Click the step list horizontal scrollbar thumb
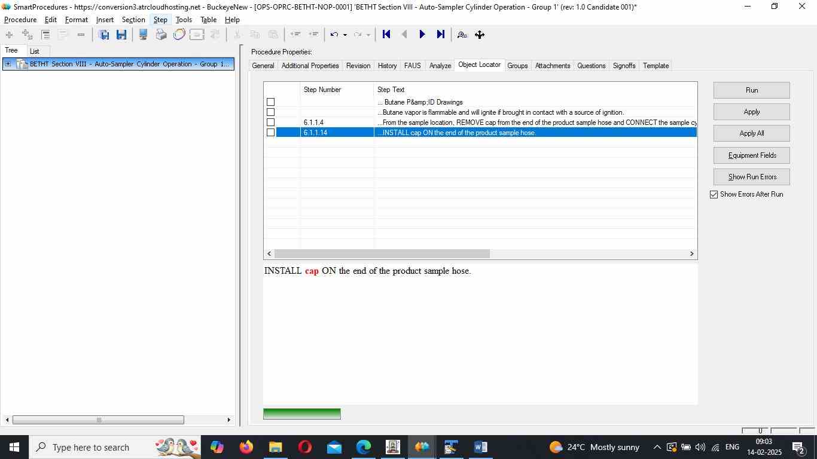 pos(382,254)
